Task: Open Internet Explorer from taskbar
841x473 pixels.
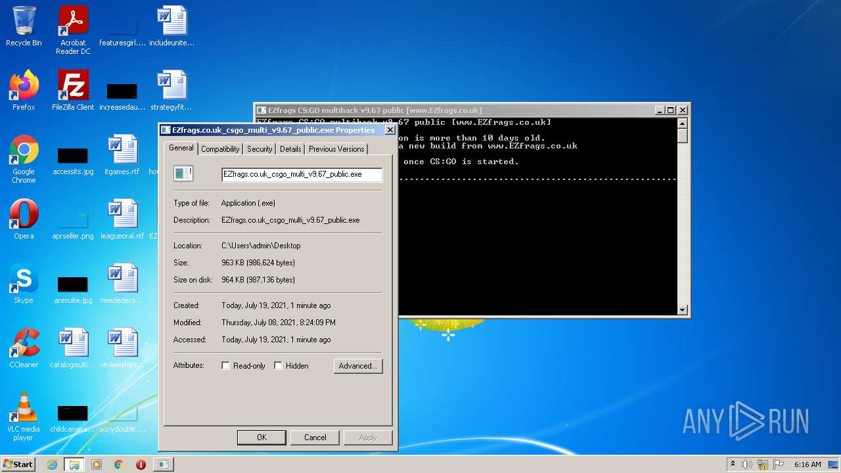Action: (x=52, y=464)
